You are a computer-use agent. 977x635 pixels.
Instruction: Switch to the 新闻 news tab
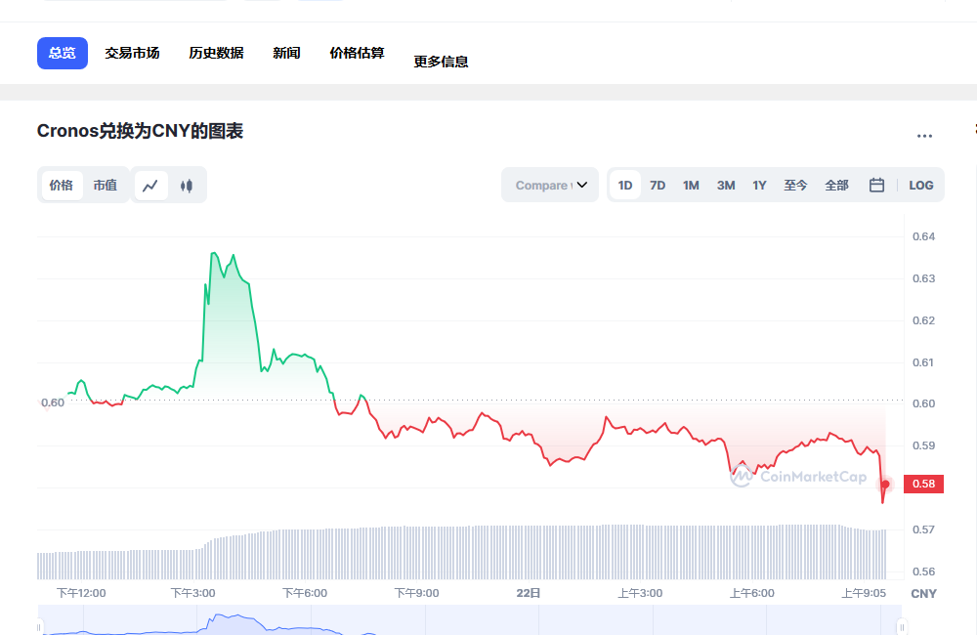tap(286, 53)
